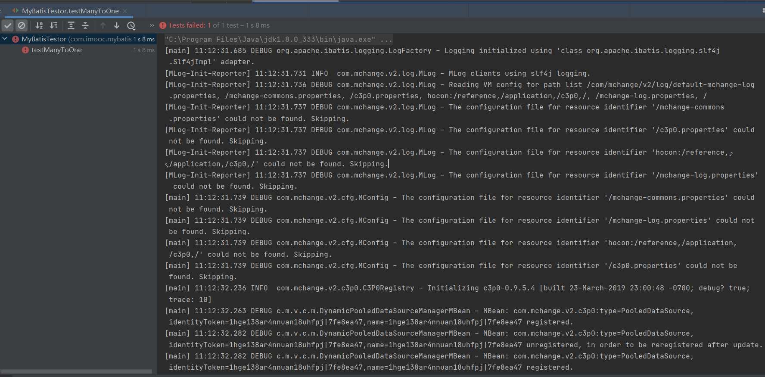Jump to next failed test arrow
Viewport: 765px width, 377px height.
click(117, 25)
